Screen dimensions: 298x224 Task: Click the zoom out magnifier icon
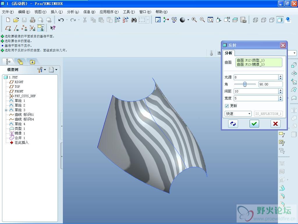pyautogui.click(x=202, y=20)
